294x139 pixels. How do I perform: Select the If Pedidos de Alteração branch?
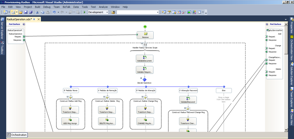146,91
